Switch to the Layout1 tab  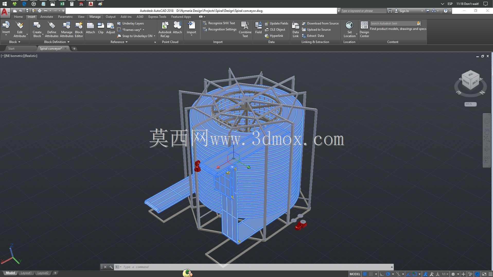[x=26, y=273]
